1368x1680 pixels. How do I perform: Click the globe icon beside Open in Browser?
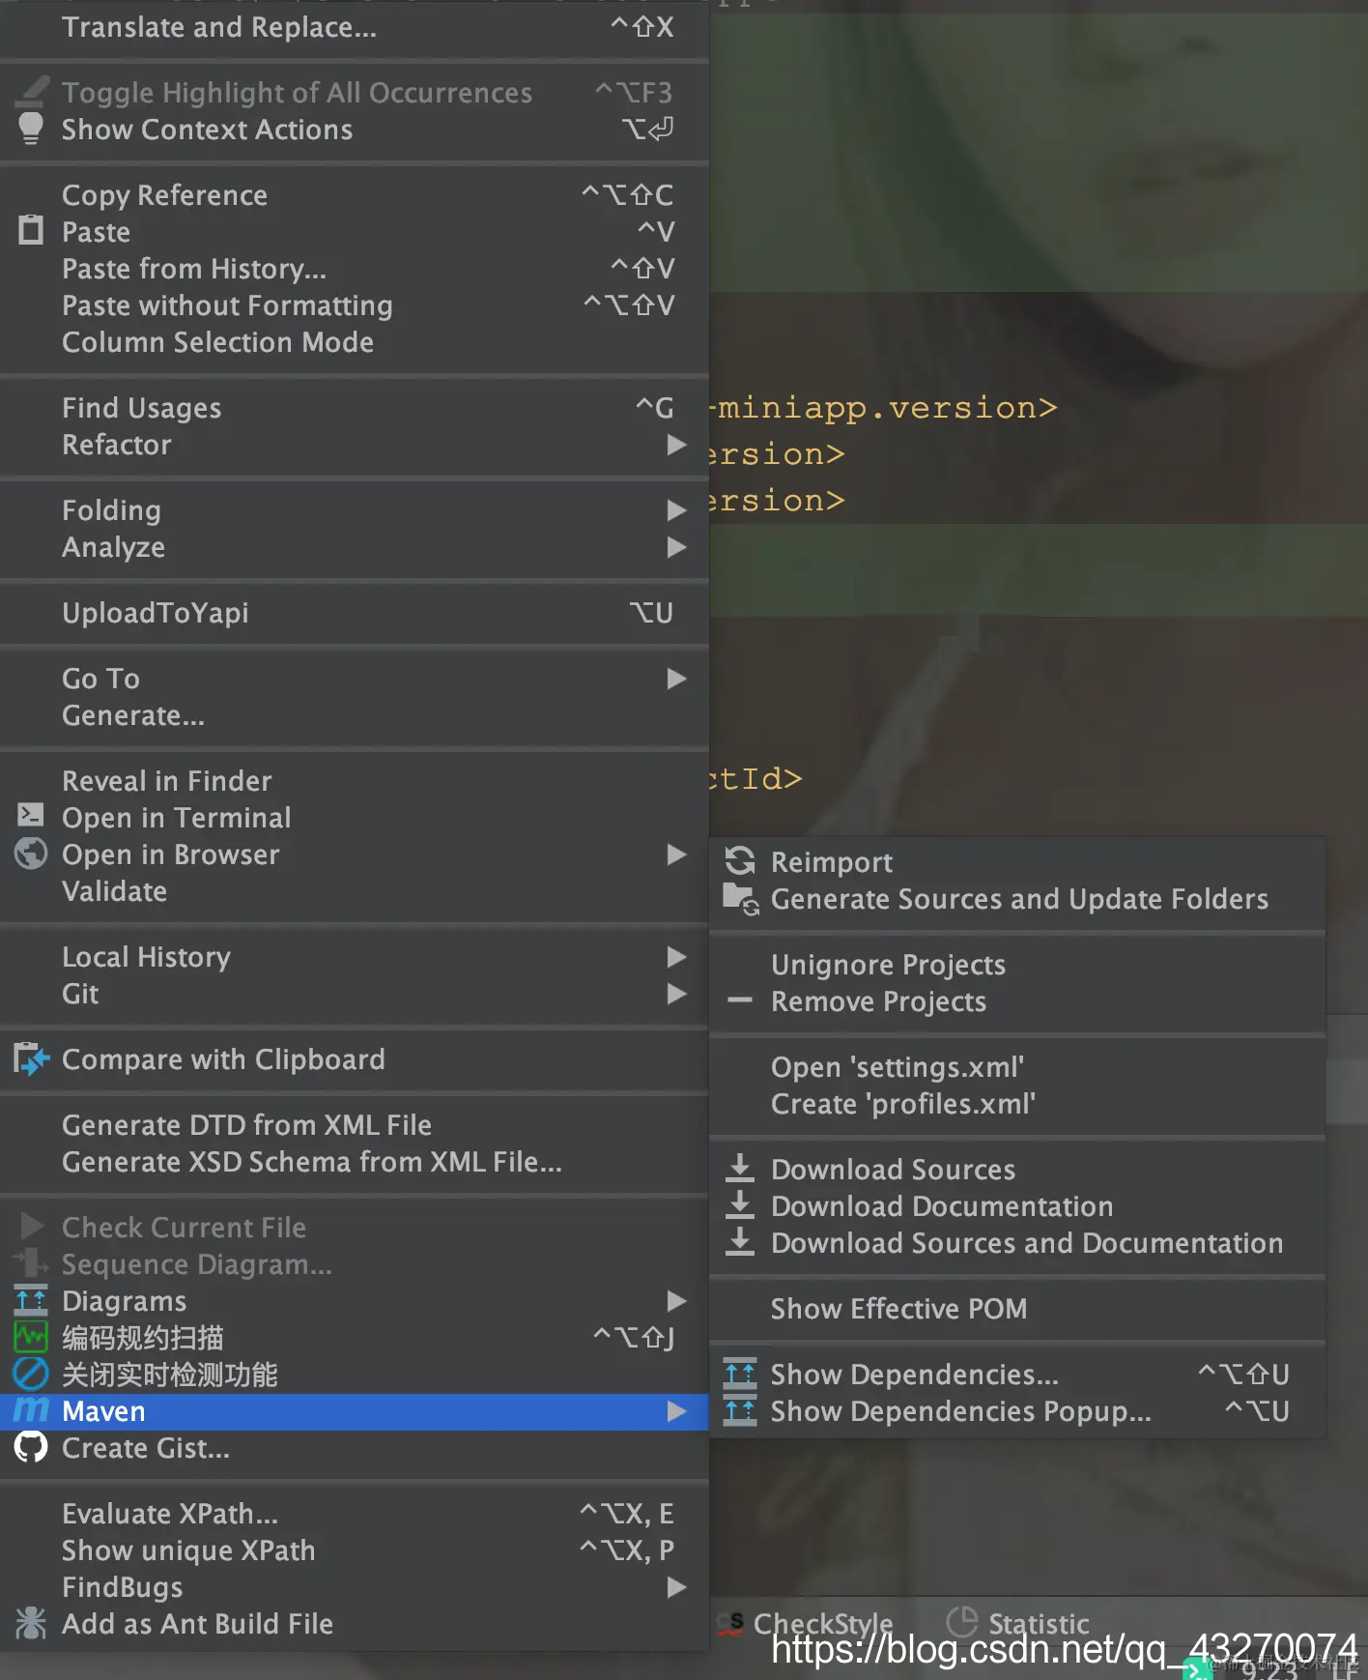coord(31,854)
